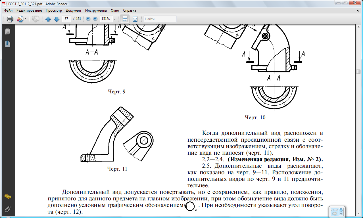The height and width of the screenshot is (218, 363).
Task: Click the caption Черт. 10
Action: pos(255,117)
